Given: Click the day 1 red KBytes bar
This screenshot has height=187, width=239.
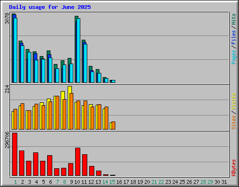Looking at the screenshot, I should click(x=14, y=154).
